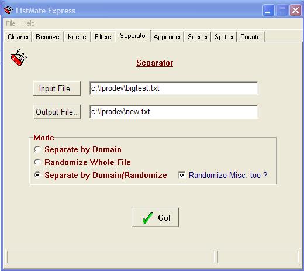This screenshot has height=271, width=304.
Task: Open the Counter tab
Action: (251, 37)
